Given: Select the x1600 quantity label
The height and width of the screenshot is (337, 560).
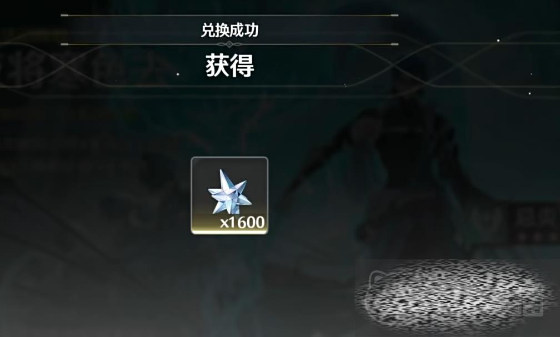Looking at the screenshot, I should pyautogui.click(x=242, y=222).
